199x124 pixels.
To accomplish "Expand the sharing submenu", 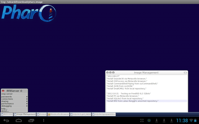I will pyautogui.click(x=14, y=101).
